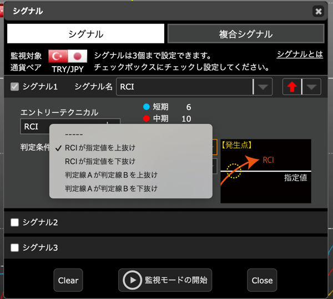
Task: Click the play circle icon
Action: pyautogui.click(x=132, y=280)
